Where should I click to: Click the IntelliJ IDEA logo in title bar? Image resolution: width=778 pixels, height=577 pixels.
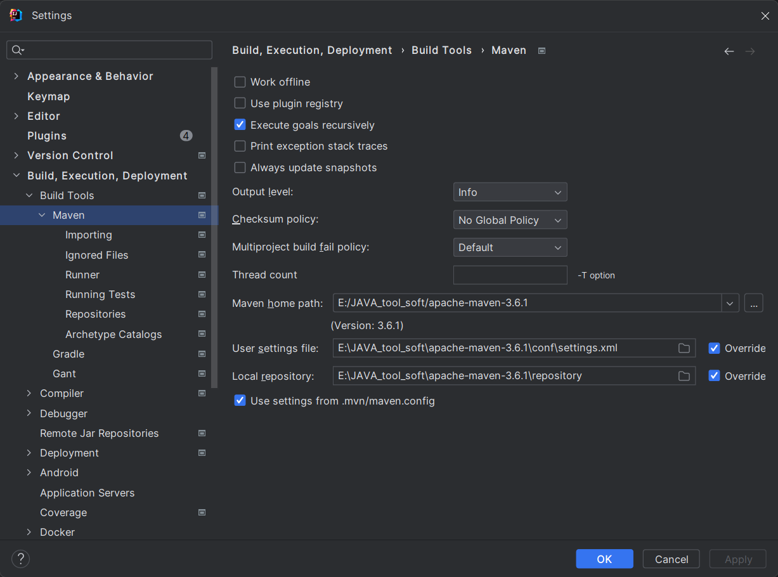(x=16, y=15)
